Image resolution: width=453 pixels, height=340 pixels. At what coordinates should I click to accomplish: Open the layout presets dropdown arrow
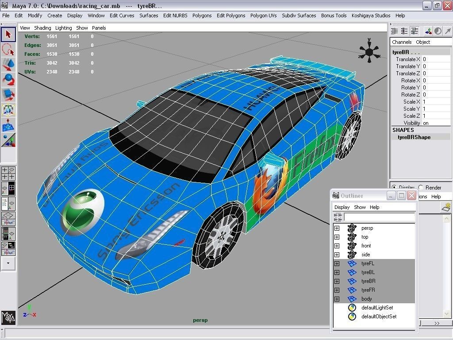click(8, 263)
